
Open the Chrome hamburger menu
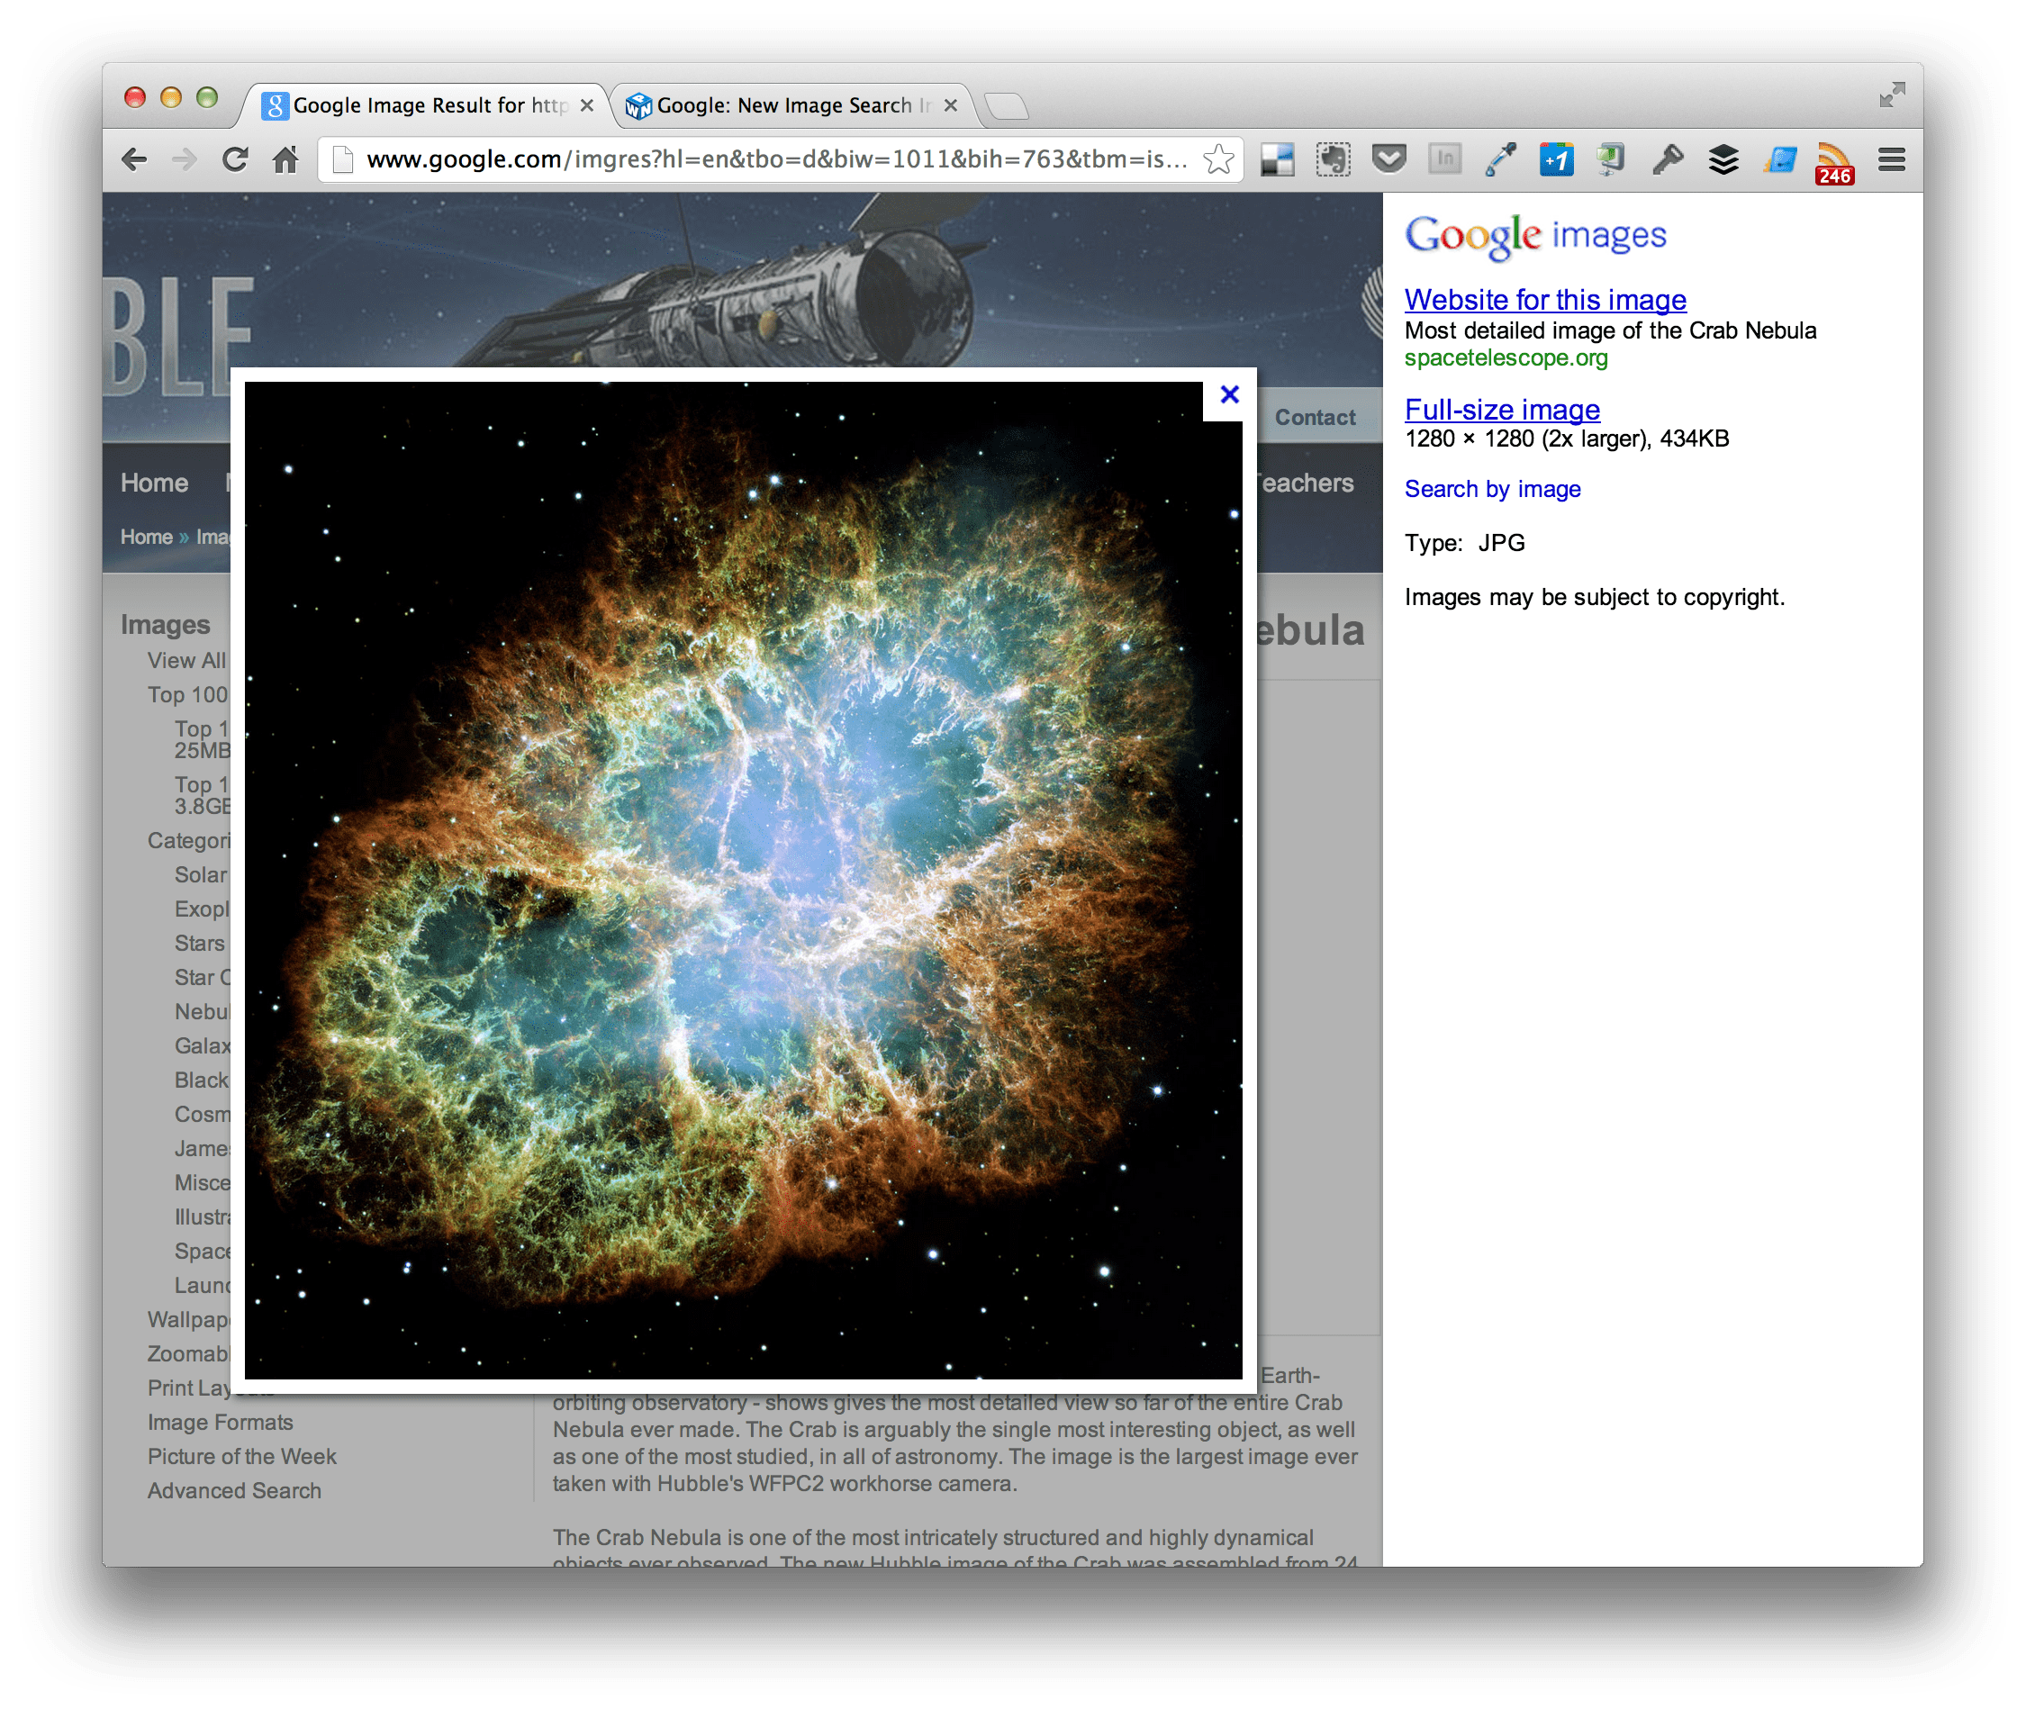click(1890, 158)
